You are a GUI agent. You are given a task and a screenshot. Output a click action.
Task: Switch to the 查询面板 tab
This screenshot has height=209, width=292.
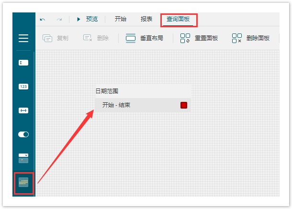(x=178, y=19)
